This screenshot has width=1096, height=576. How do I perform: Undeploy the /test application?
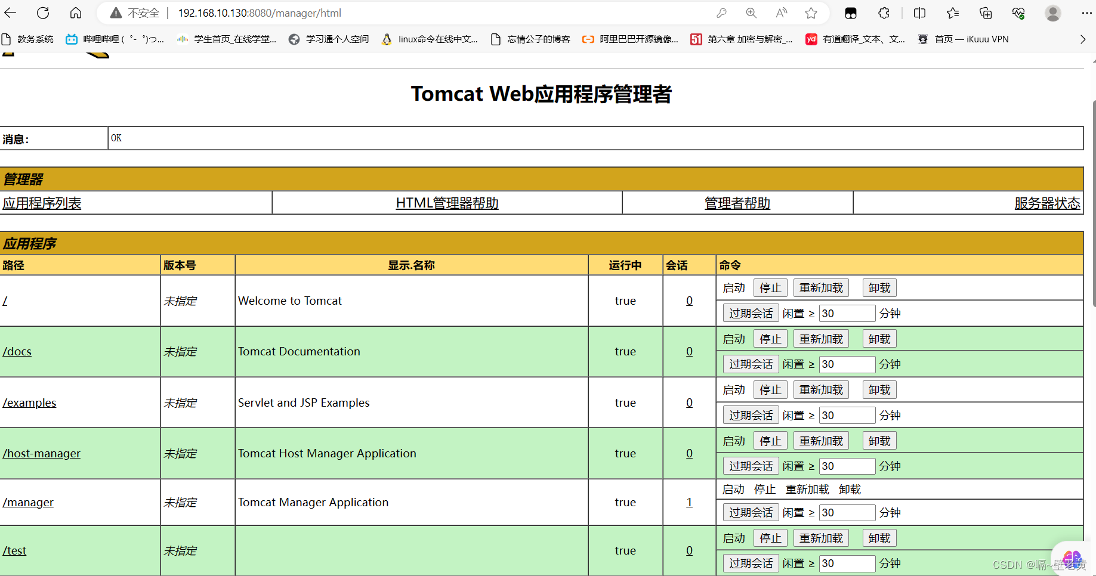879,538
